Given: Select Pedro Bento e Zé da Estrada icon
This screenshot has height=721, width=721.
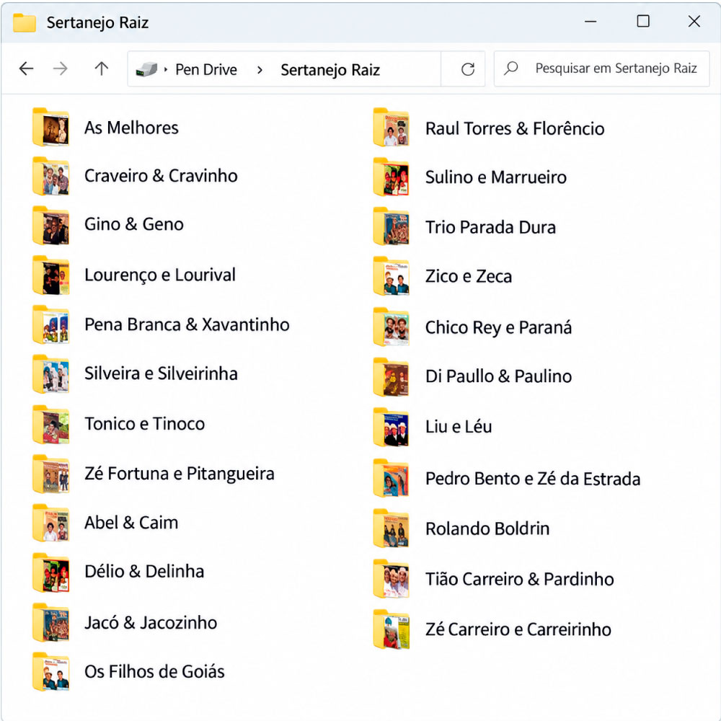Looking at the screenshot, I should click(x=392, y=478).
